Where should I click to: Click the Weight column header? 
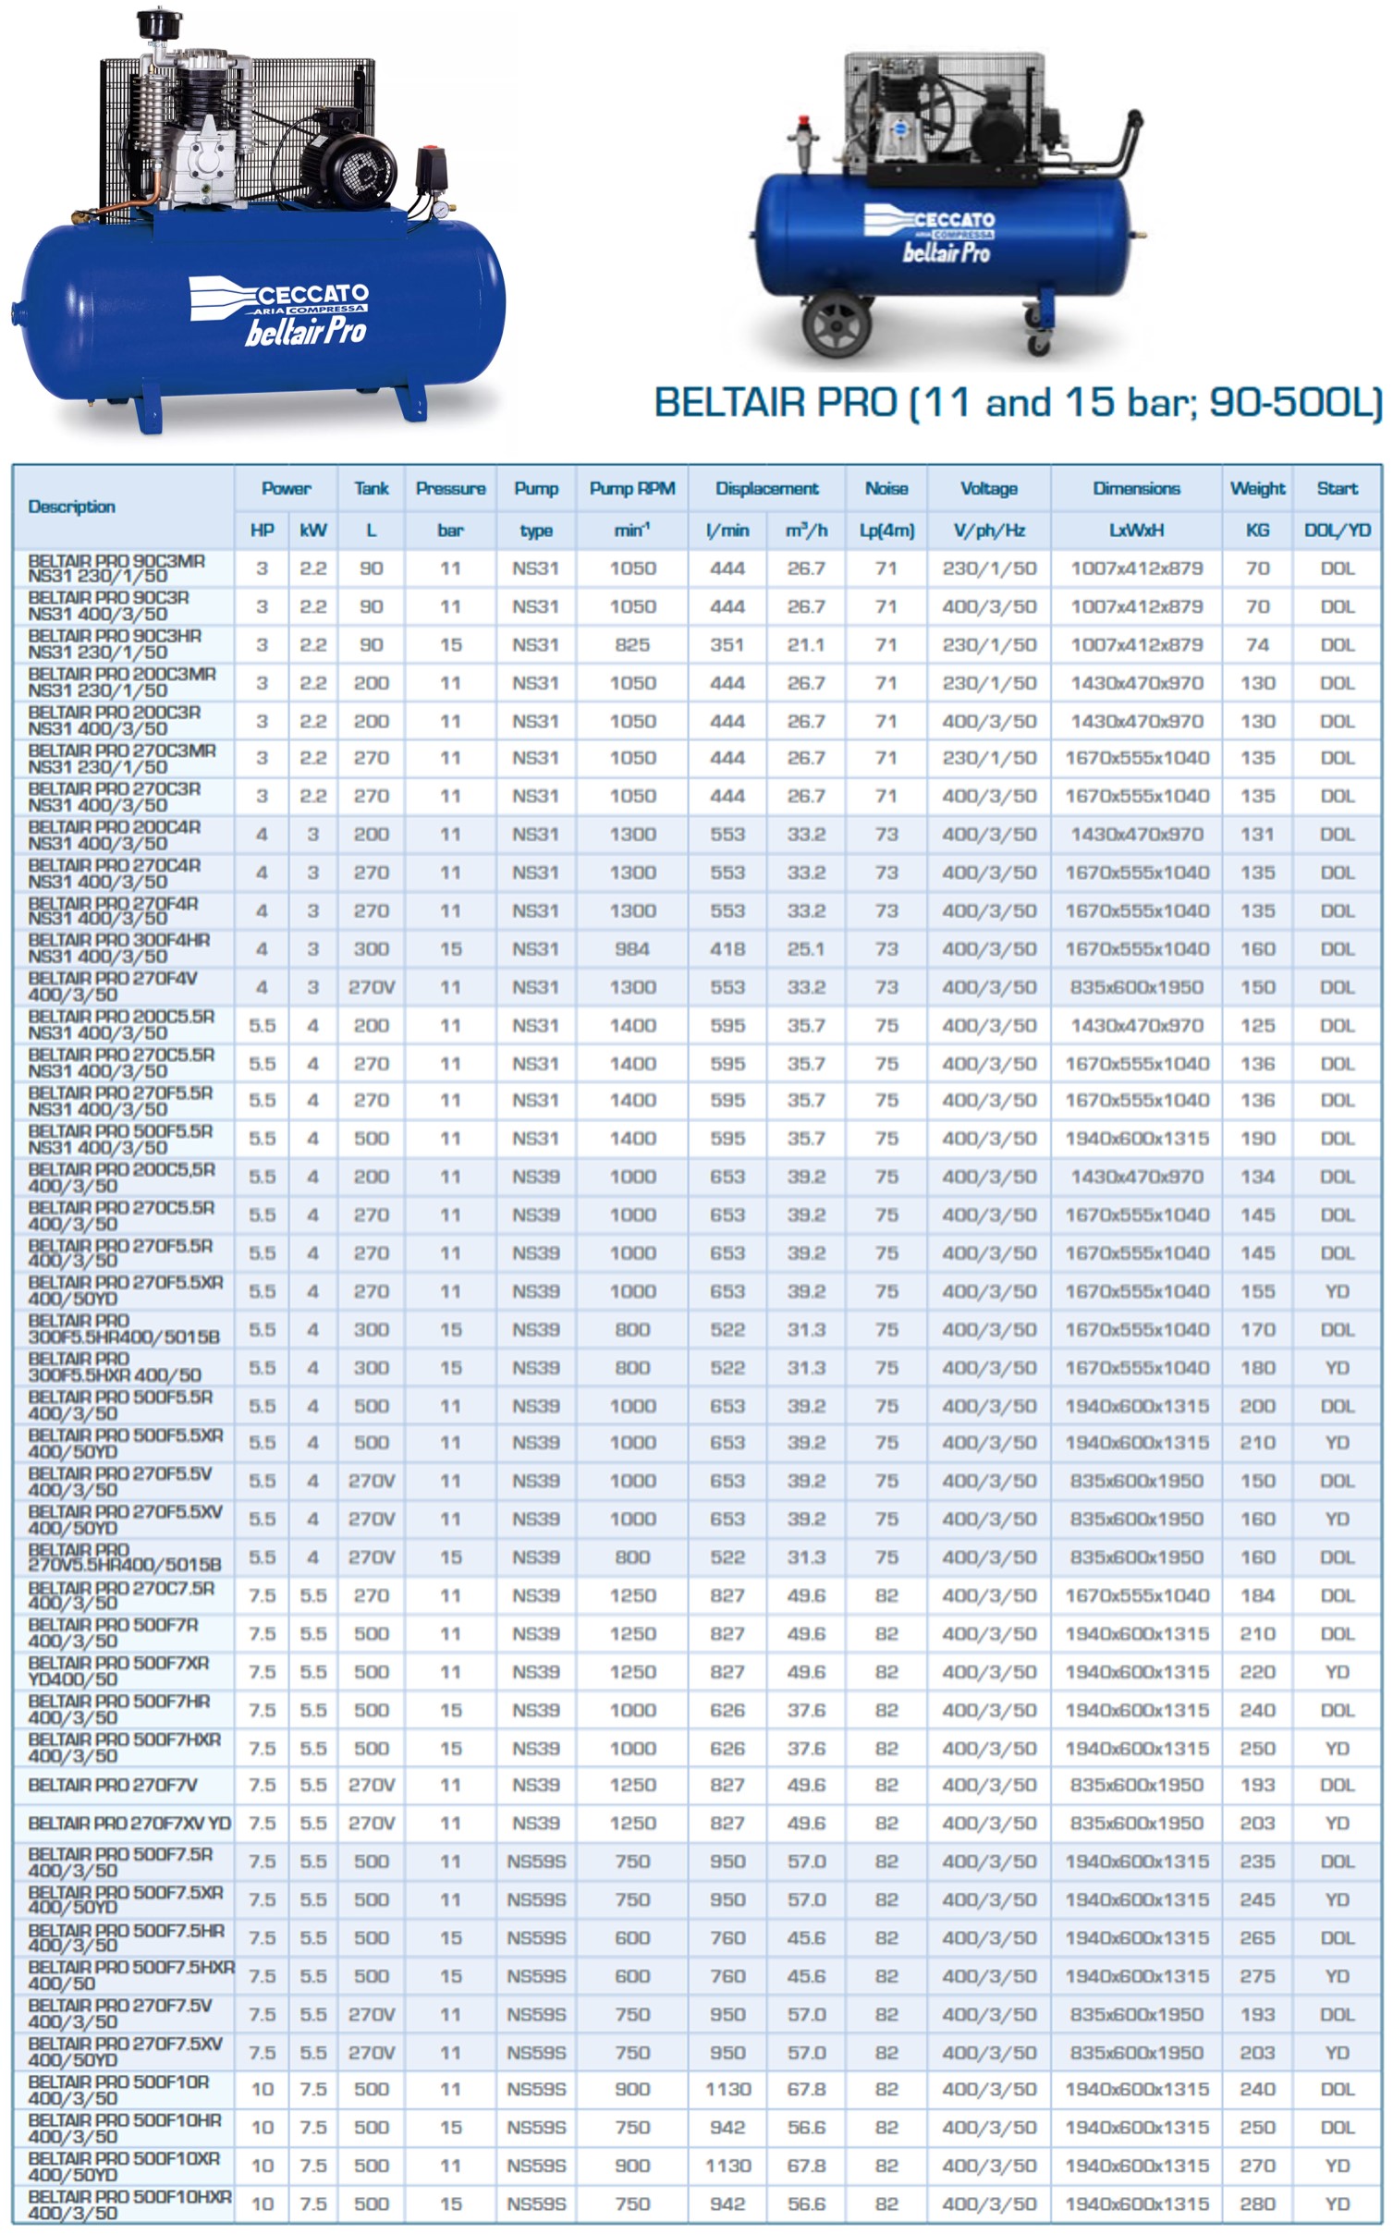coord(1257,488)
